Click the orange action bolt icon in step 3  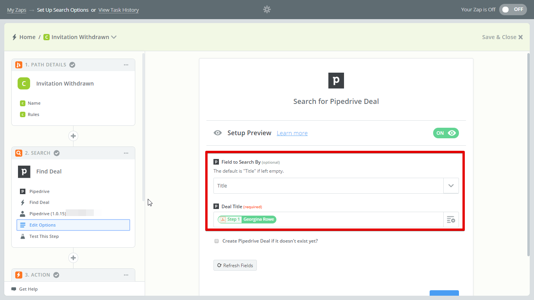pos(18,275)
